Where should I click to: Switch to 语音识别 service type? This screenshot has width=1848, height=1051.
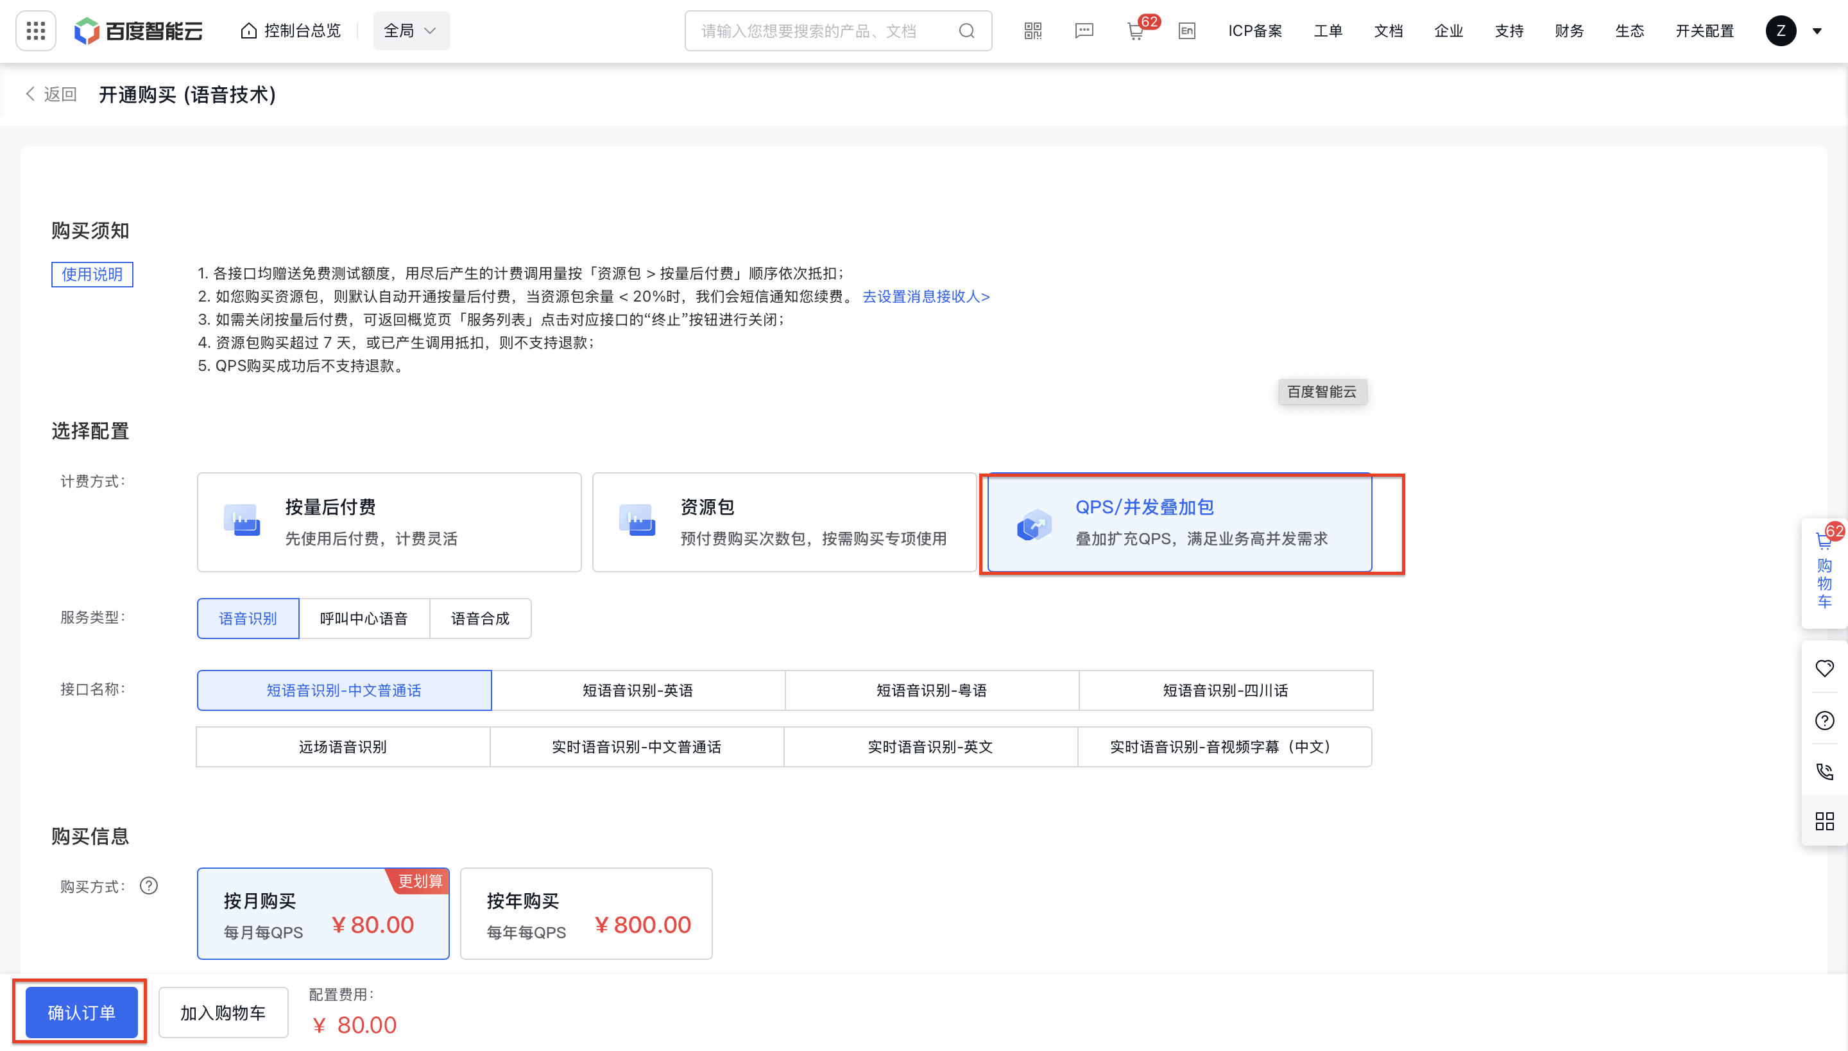tap(248, 619)
